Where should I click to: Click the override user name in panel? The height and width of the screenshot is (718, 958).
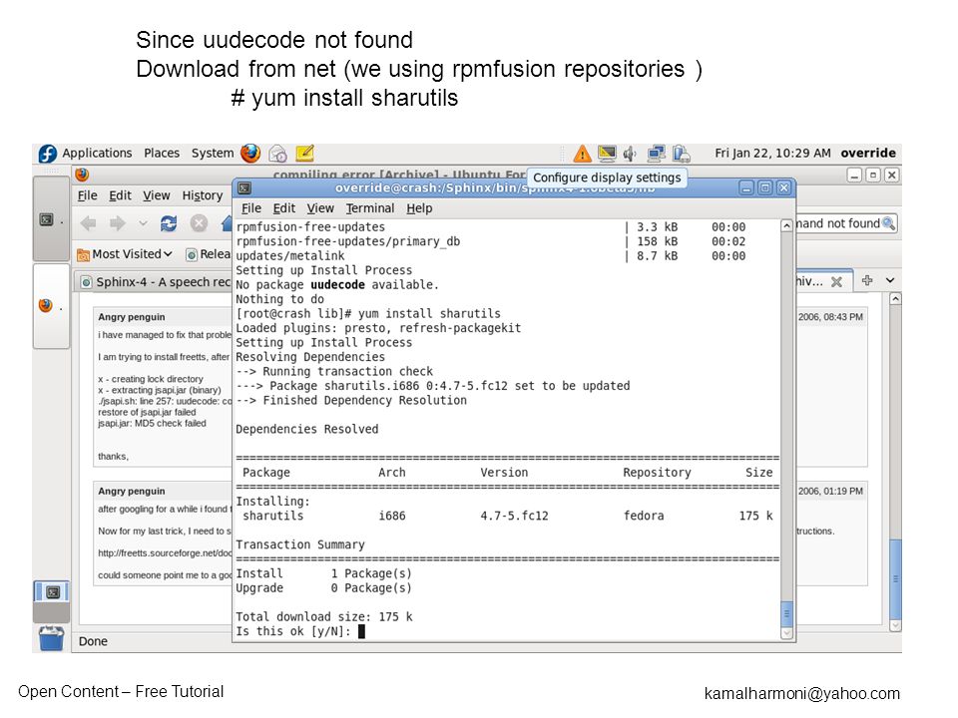click(867, 153)
